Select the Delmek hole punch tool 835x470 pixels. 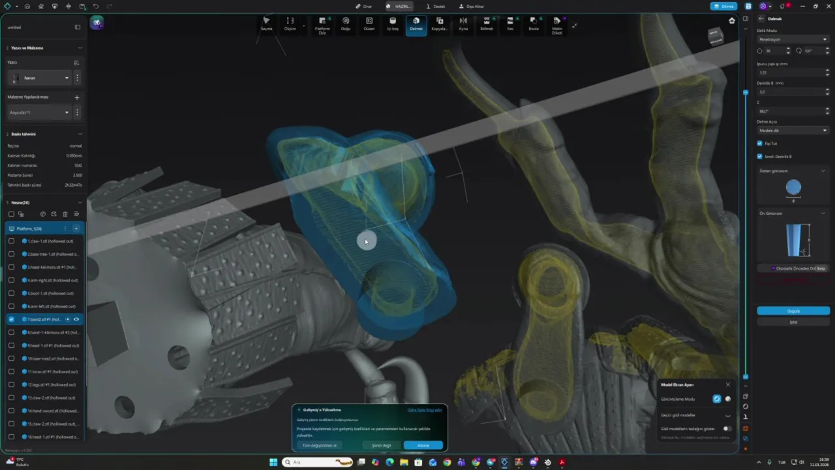(416, 25)
